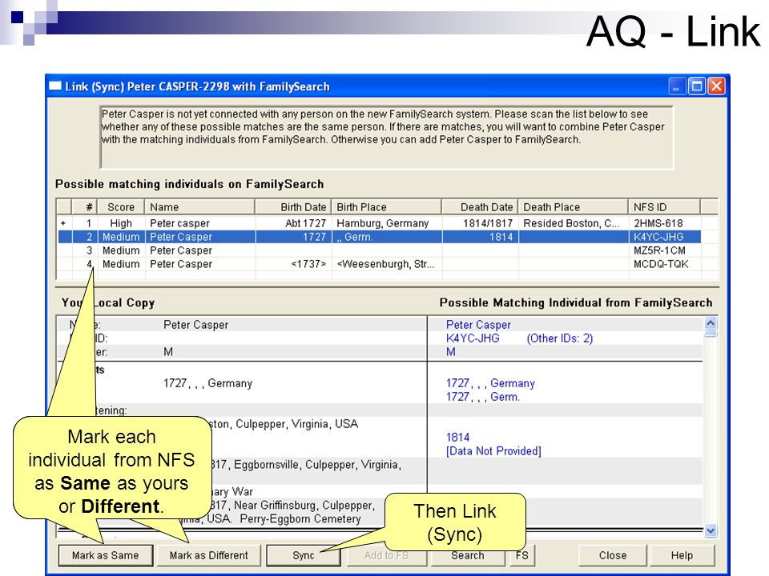Click birth place Hamburg, Germany
This screenshot has height=576, width=769.
(x=383, y=223)
